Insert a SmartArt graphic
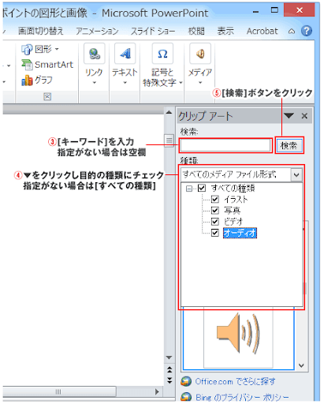 (47, 65)
